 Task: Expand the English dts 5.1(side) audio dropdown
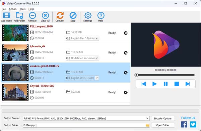pos(97,78)
